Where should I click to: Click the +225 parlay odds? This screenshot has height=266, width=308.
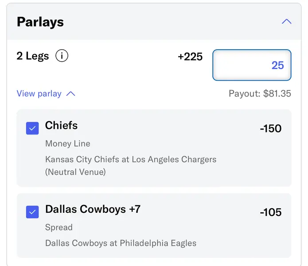pos(190,57)
